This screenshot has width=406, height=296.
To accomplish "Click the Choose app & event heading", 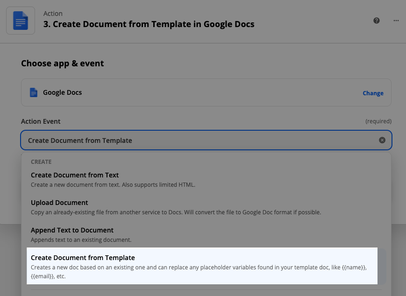I will tap(63, 63).
